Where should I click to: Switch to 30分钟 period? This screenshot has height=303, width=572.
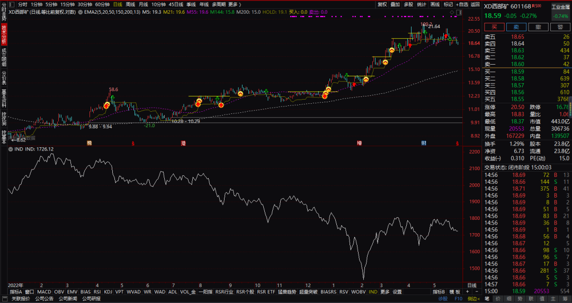pos(85,4)
